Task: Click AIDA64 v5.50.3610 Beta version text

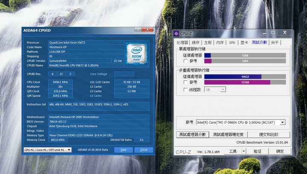Action: pos(93,150)
